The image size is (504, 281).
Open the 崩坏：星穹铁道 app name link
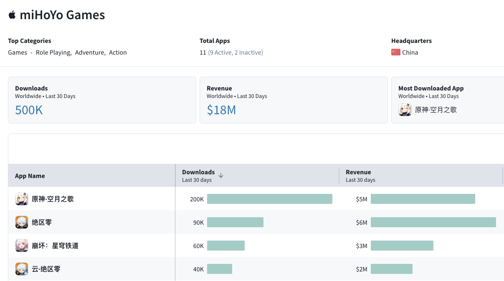coord(55,246)
